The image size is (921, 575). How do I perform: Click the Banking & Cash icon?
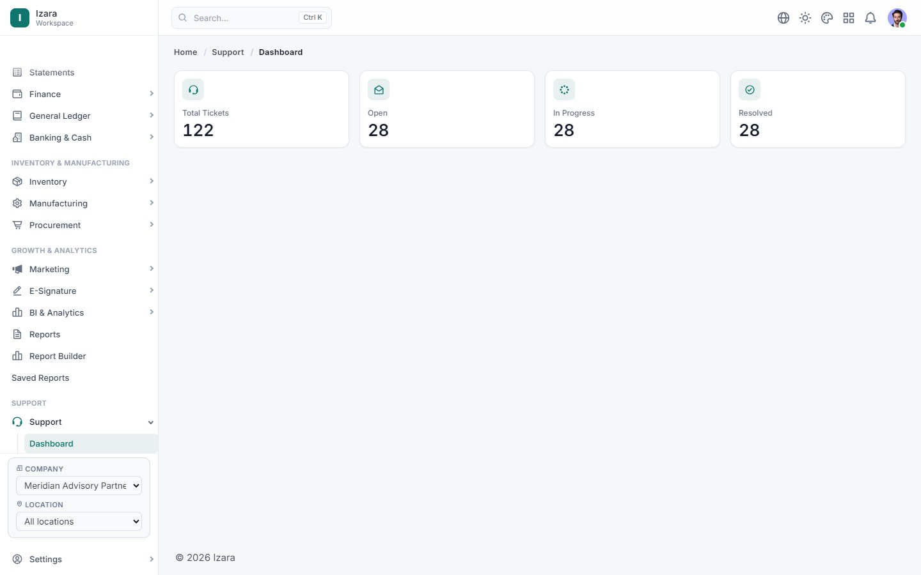click(x=17, y=137)
